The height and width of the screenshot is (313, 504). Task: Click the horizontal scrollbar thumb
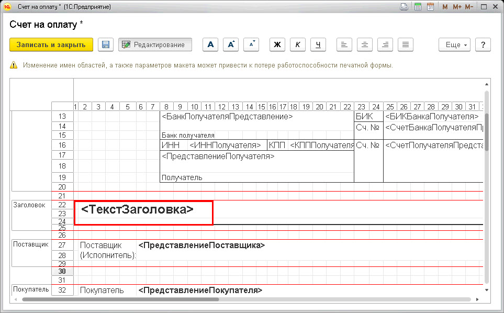click(x=120, y=299)
